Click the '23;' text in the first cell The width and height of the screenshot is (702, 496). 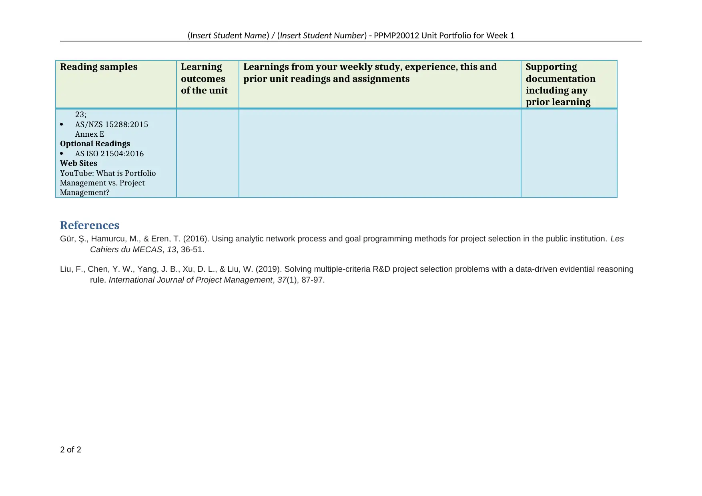click(x=80, y=114)
